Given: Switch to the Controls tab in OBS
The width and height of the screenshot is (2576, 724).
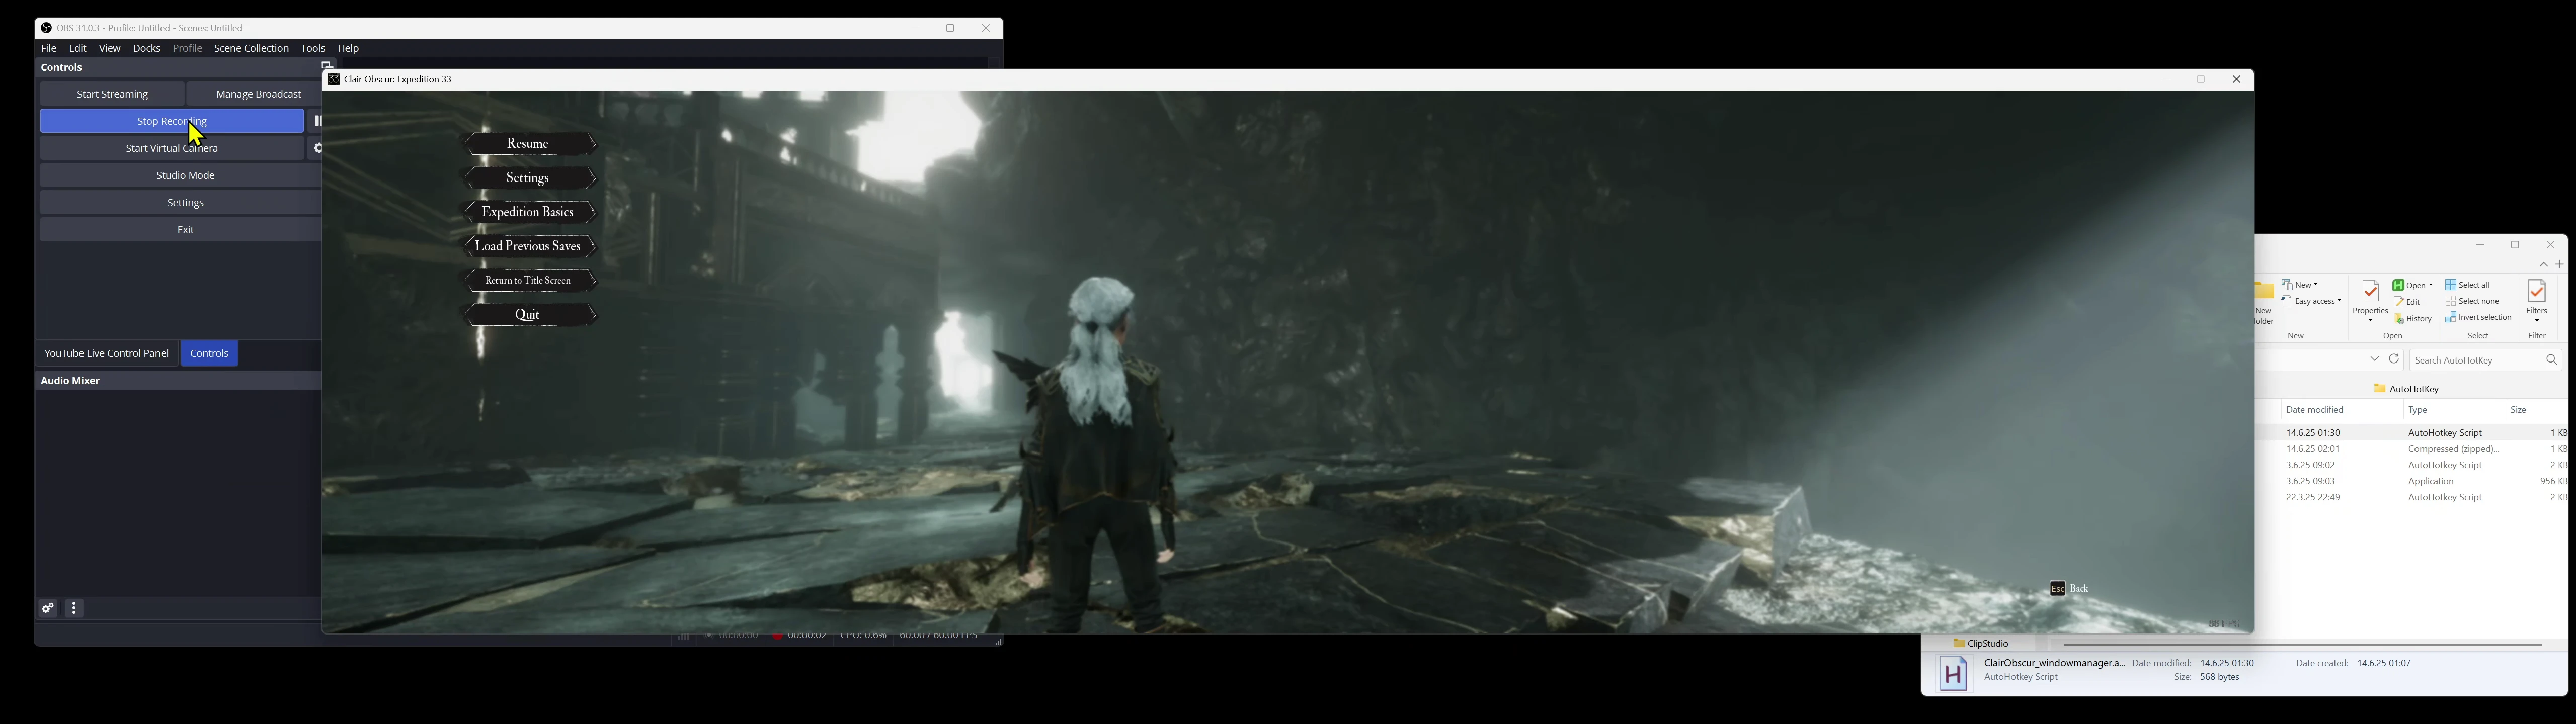Looking at the screenshot, I should point(210,354).
